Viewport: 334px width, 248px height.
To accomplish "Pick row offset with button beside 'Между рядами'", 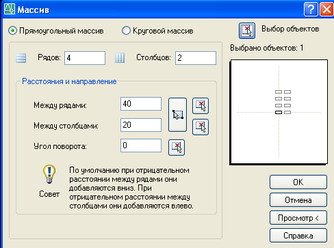I will 201,106.
